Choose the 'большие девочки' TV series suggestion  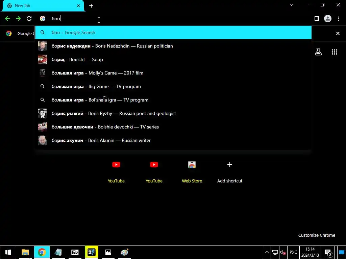pyautogui.click(x=173, y=127)
